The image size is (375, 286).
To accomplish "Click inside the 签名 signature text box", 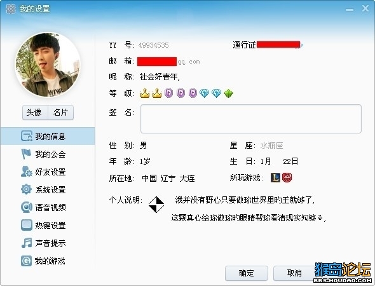I will pos(251,119).
